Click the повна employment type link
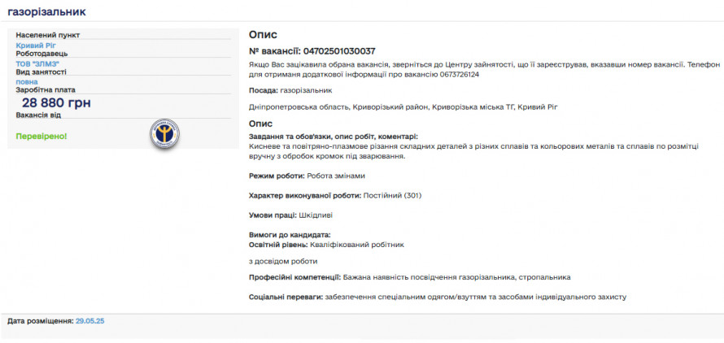Image resolution: width=724 pixels, height=343 pixels. pos(27,81)
